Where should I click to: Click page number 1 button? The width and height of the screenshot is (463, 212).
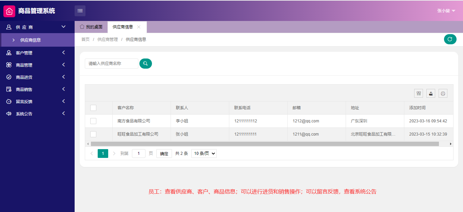(x=103, y=154)
